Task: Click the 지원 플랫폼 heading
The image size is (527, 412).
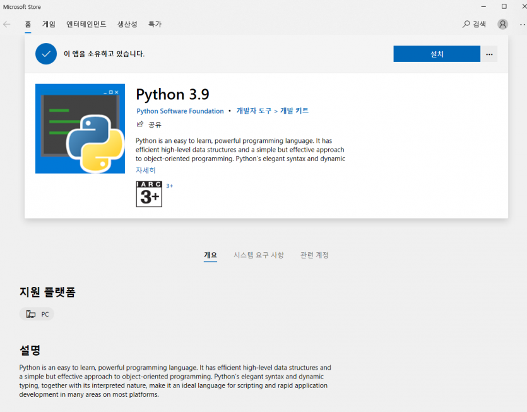Action: click(x=47, y=292)
